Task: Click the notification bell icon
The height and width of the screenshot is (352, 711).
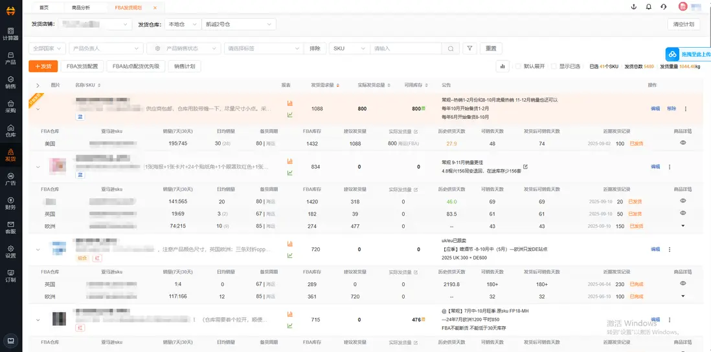Action: (x=649, y=7)
